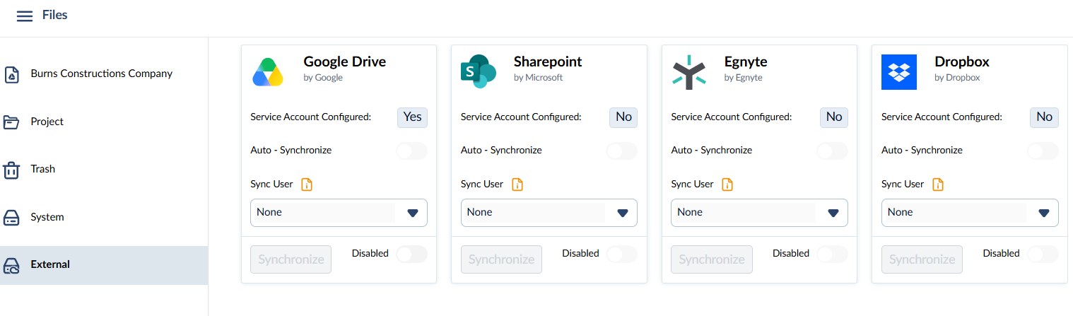Click the 'by Egnyte' subtitle

[x=744, y=78]
